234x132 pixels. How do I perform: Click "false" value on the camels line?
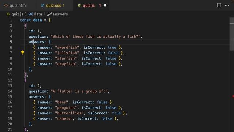[106, 118]
